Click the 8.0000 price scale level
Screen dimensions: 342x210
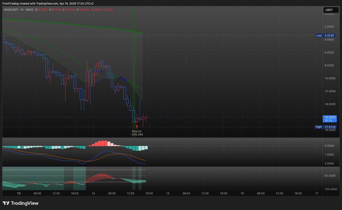click(329, 65)
